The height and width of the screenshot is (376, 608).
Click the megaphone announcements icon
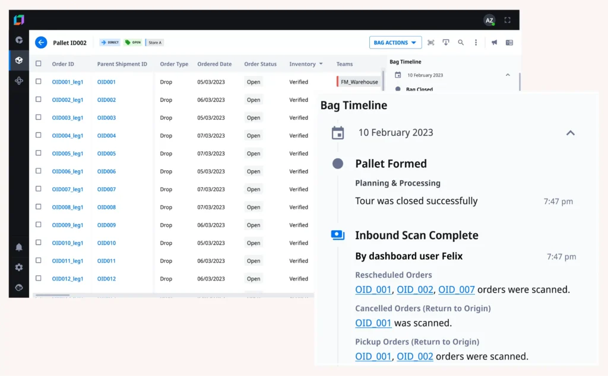494,43
